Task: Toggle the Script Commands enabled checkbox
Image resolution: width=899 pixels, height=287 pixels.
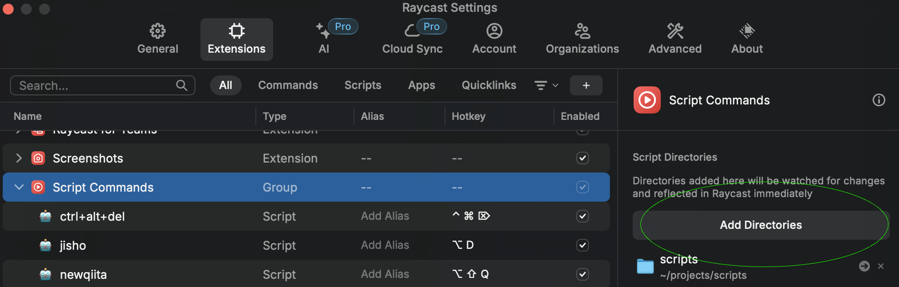Action: 583,187
